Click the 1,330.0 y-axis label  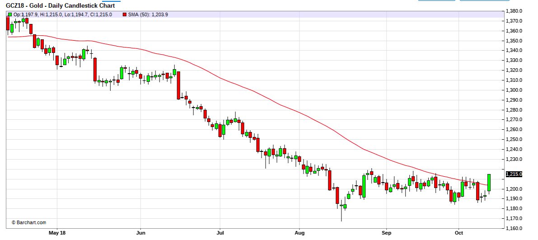pos(514,61)
